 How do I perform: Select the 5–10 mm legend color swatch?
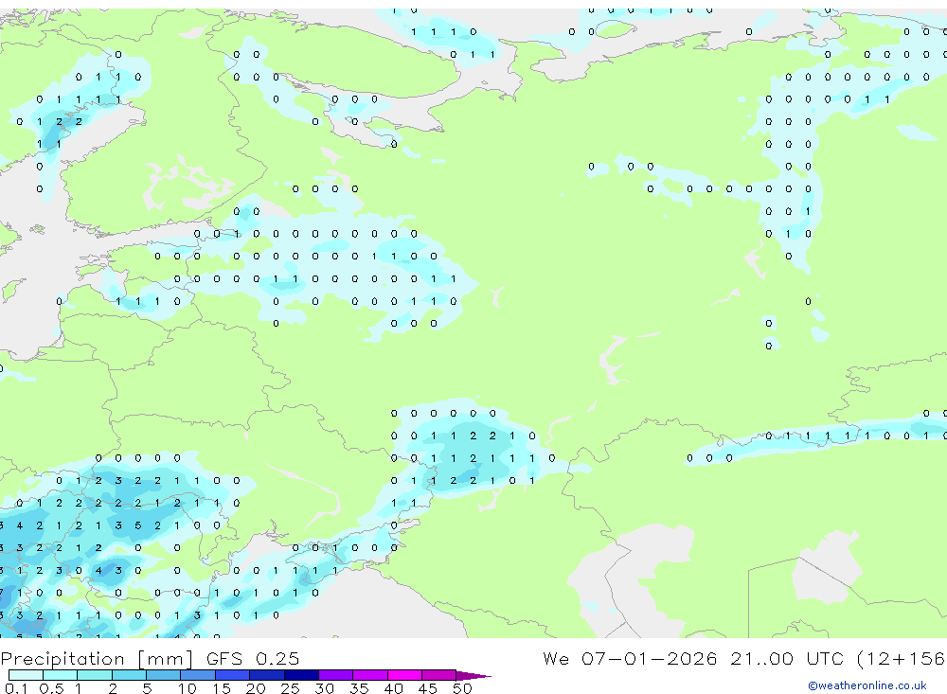pos(164,675)
